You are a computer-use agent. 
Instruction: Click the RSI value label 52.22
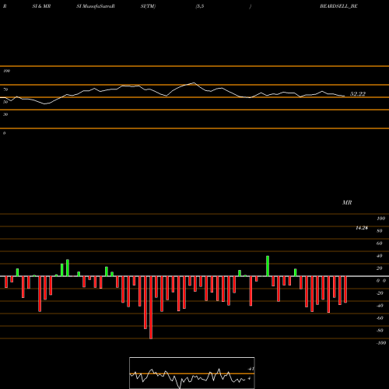(x=358, y=94)
